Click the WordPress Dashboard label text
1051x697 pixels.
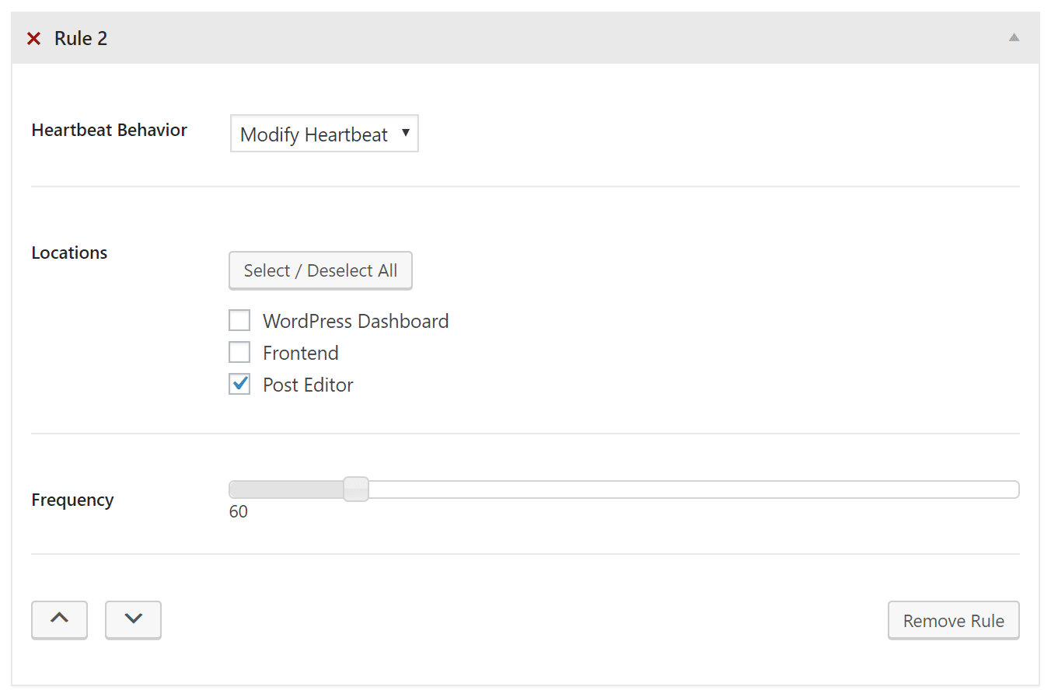point(355,321)
